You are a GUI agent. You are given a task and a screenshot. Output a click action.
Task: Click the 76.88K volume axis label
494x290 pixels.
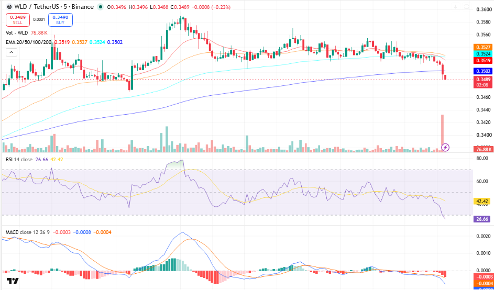coord(482,149)
